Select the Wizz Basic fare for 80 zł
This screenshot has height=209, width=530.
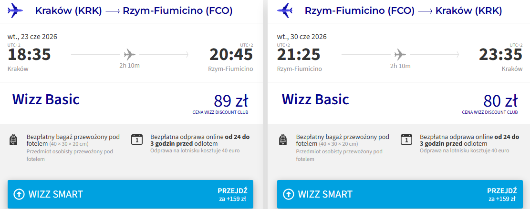pyautogui.click(x=398, y=103)
